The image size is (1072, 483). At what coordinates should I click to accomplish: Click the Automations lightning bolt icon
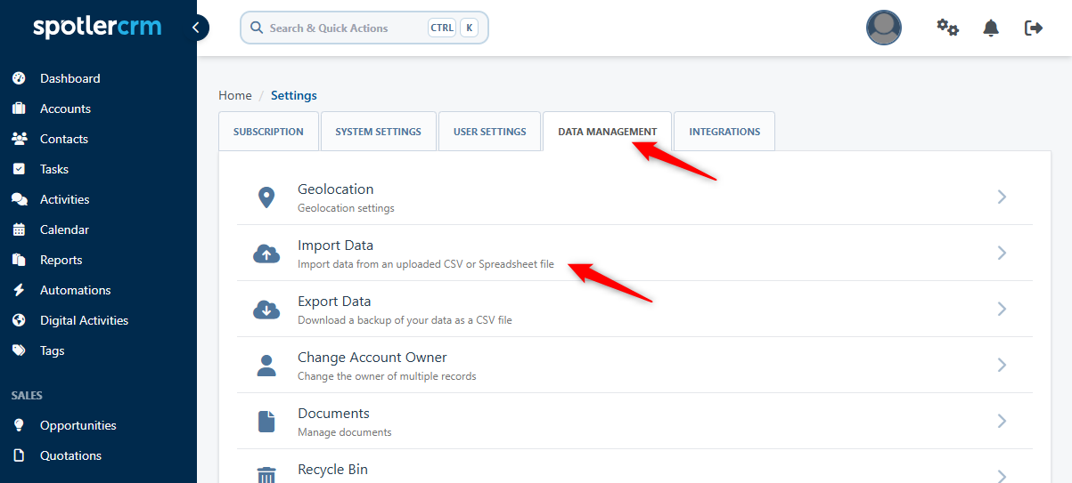(19, 290)
